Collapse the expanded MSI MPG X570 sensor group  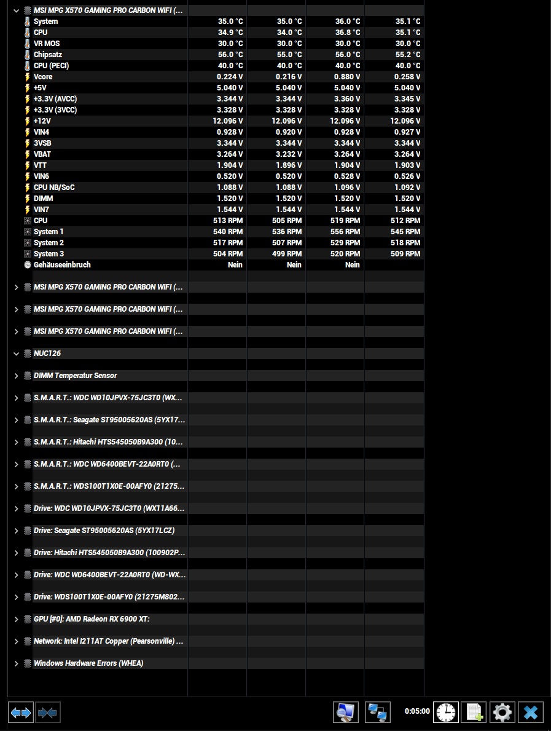(17, 10)
